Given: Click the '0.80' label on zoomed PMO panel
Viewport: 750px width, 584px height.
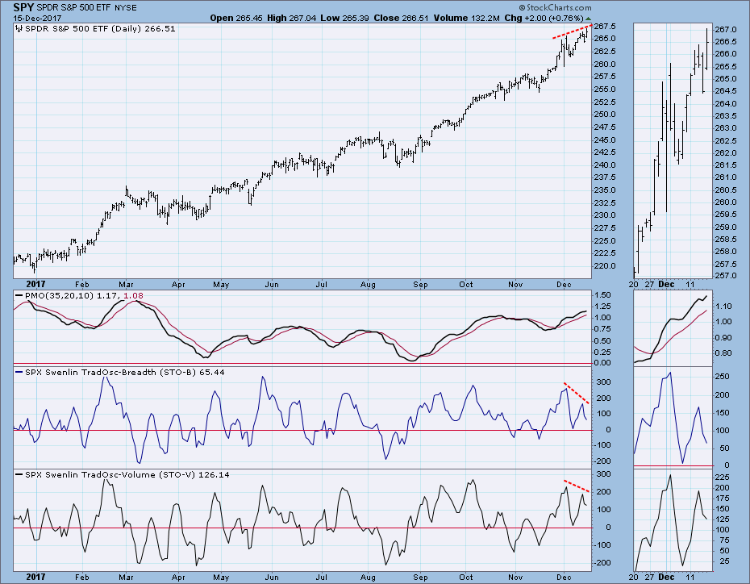Looking at the screenshot, I should pos(723,353).
